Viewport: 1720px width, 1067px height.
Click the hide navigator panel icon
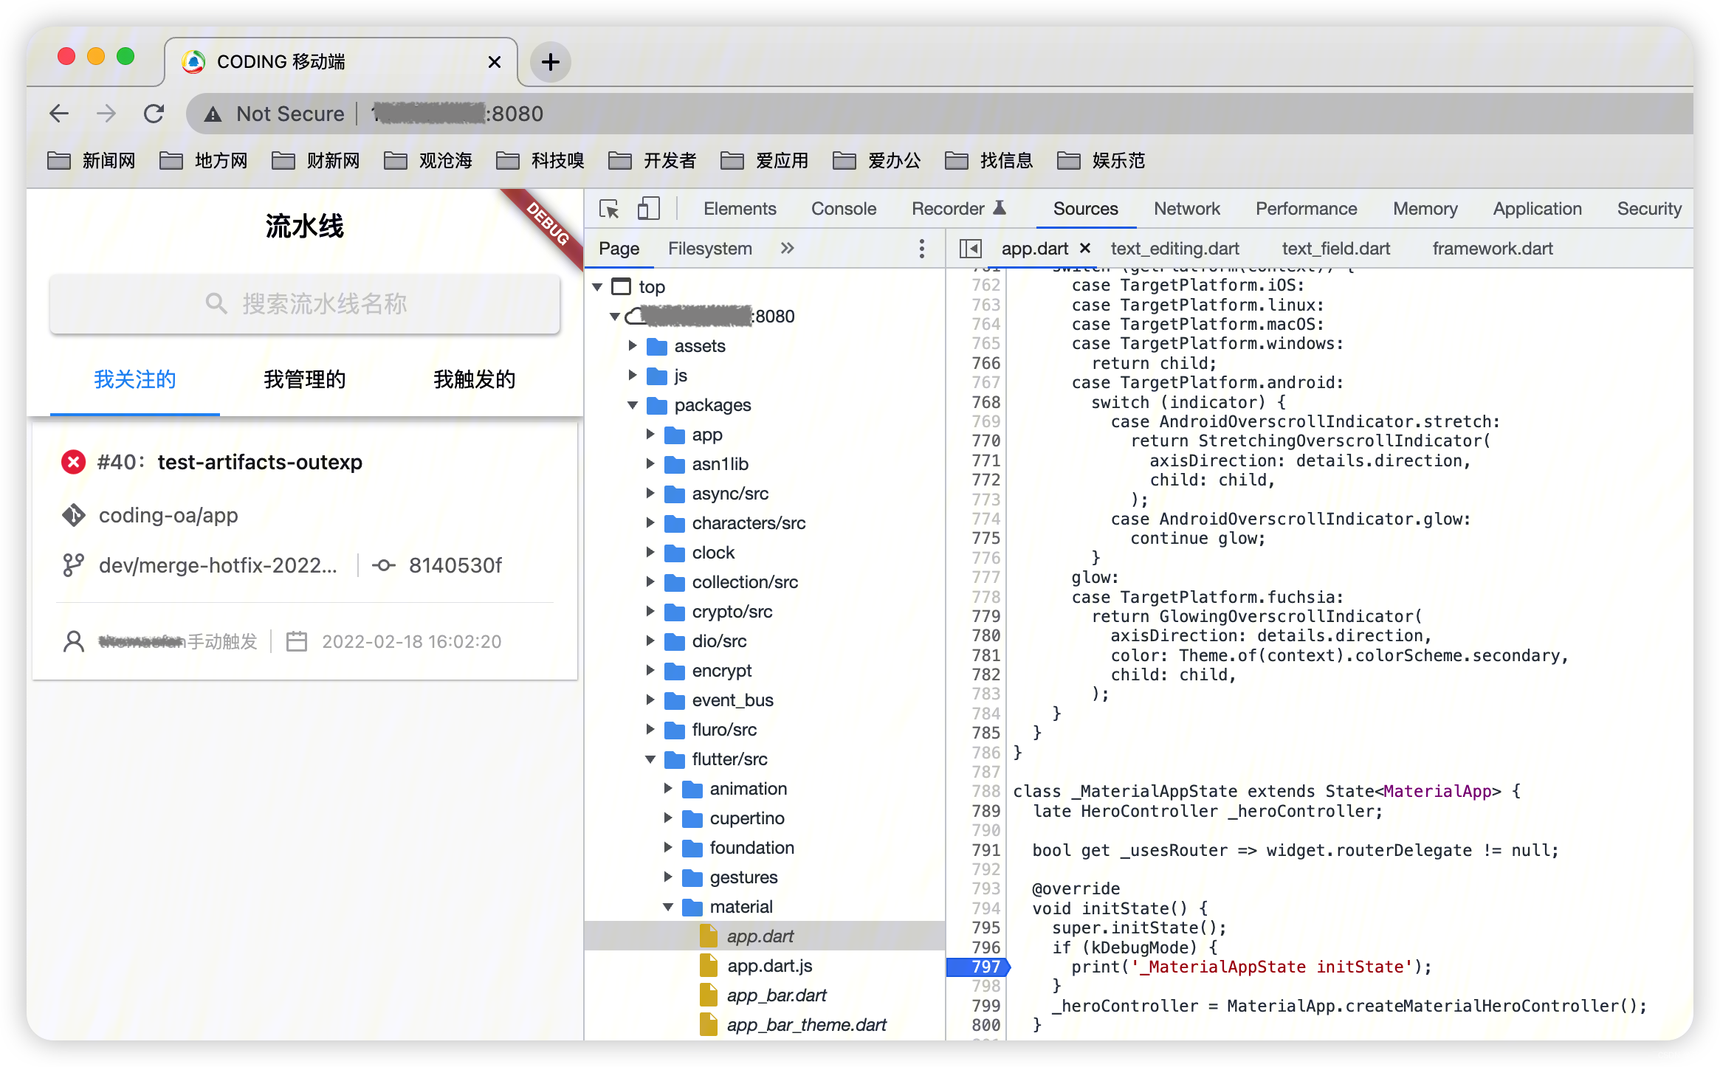pyautogui.click(x=970, y=249)
